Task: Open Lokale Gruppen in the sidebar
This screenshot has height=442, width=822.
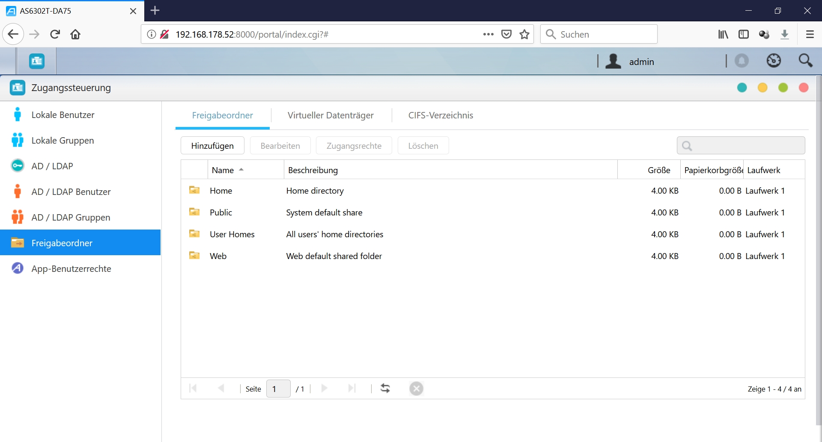Action: point(63,141)
